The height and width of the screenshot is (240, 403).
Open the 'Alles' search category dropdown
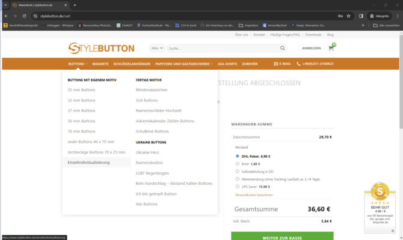pos(158,48)
